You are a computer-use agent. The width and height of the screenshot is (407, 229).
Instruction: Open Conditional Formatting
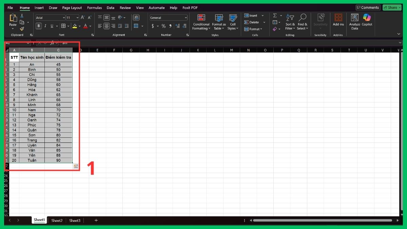201,23
